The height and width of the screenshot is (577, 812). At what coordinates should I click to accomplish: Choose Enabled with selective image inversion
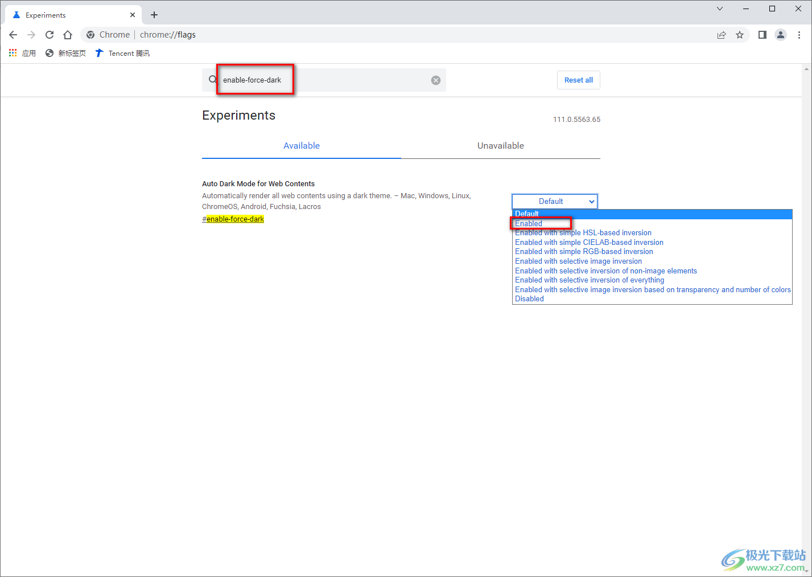pos(652,261)
